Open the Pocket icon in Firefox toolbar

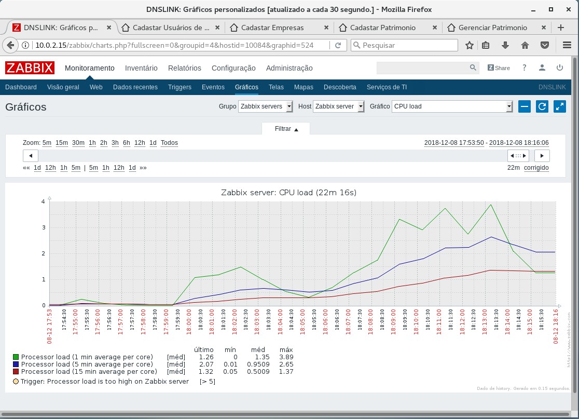(x=545, y=45)
